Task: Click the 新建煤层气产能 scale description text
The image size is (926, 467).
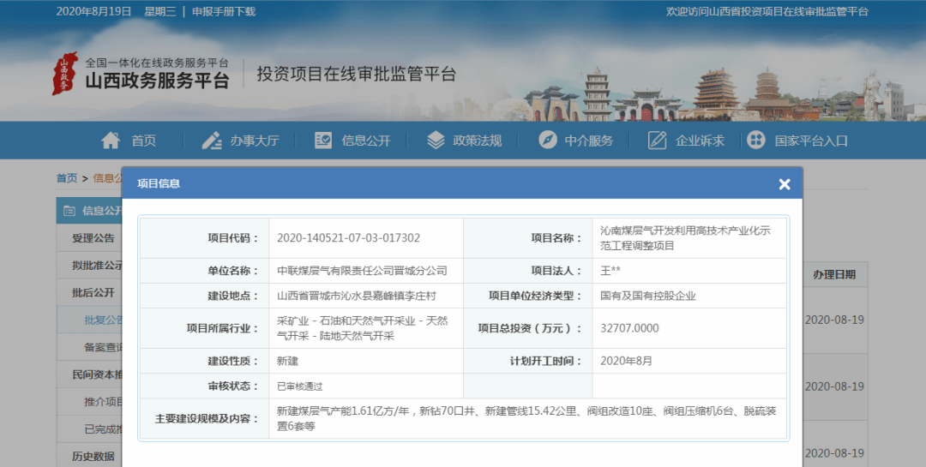Action: pos(526,418)
